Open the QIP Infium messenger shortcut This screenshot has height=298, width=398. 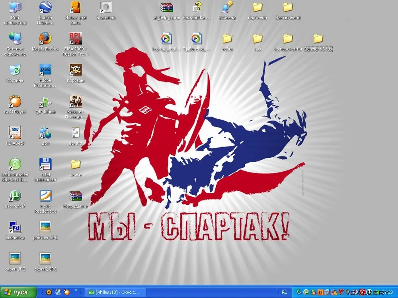click(45, 102)
